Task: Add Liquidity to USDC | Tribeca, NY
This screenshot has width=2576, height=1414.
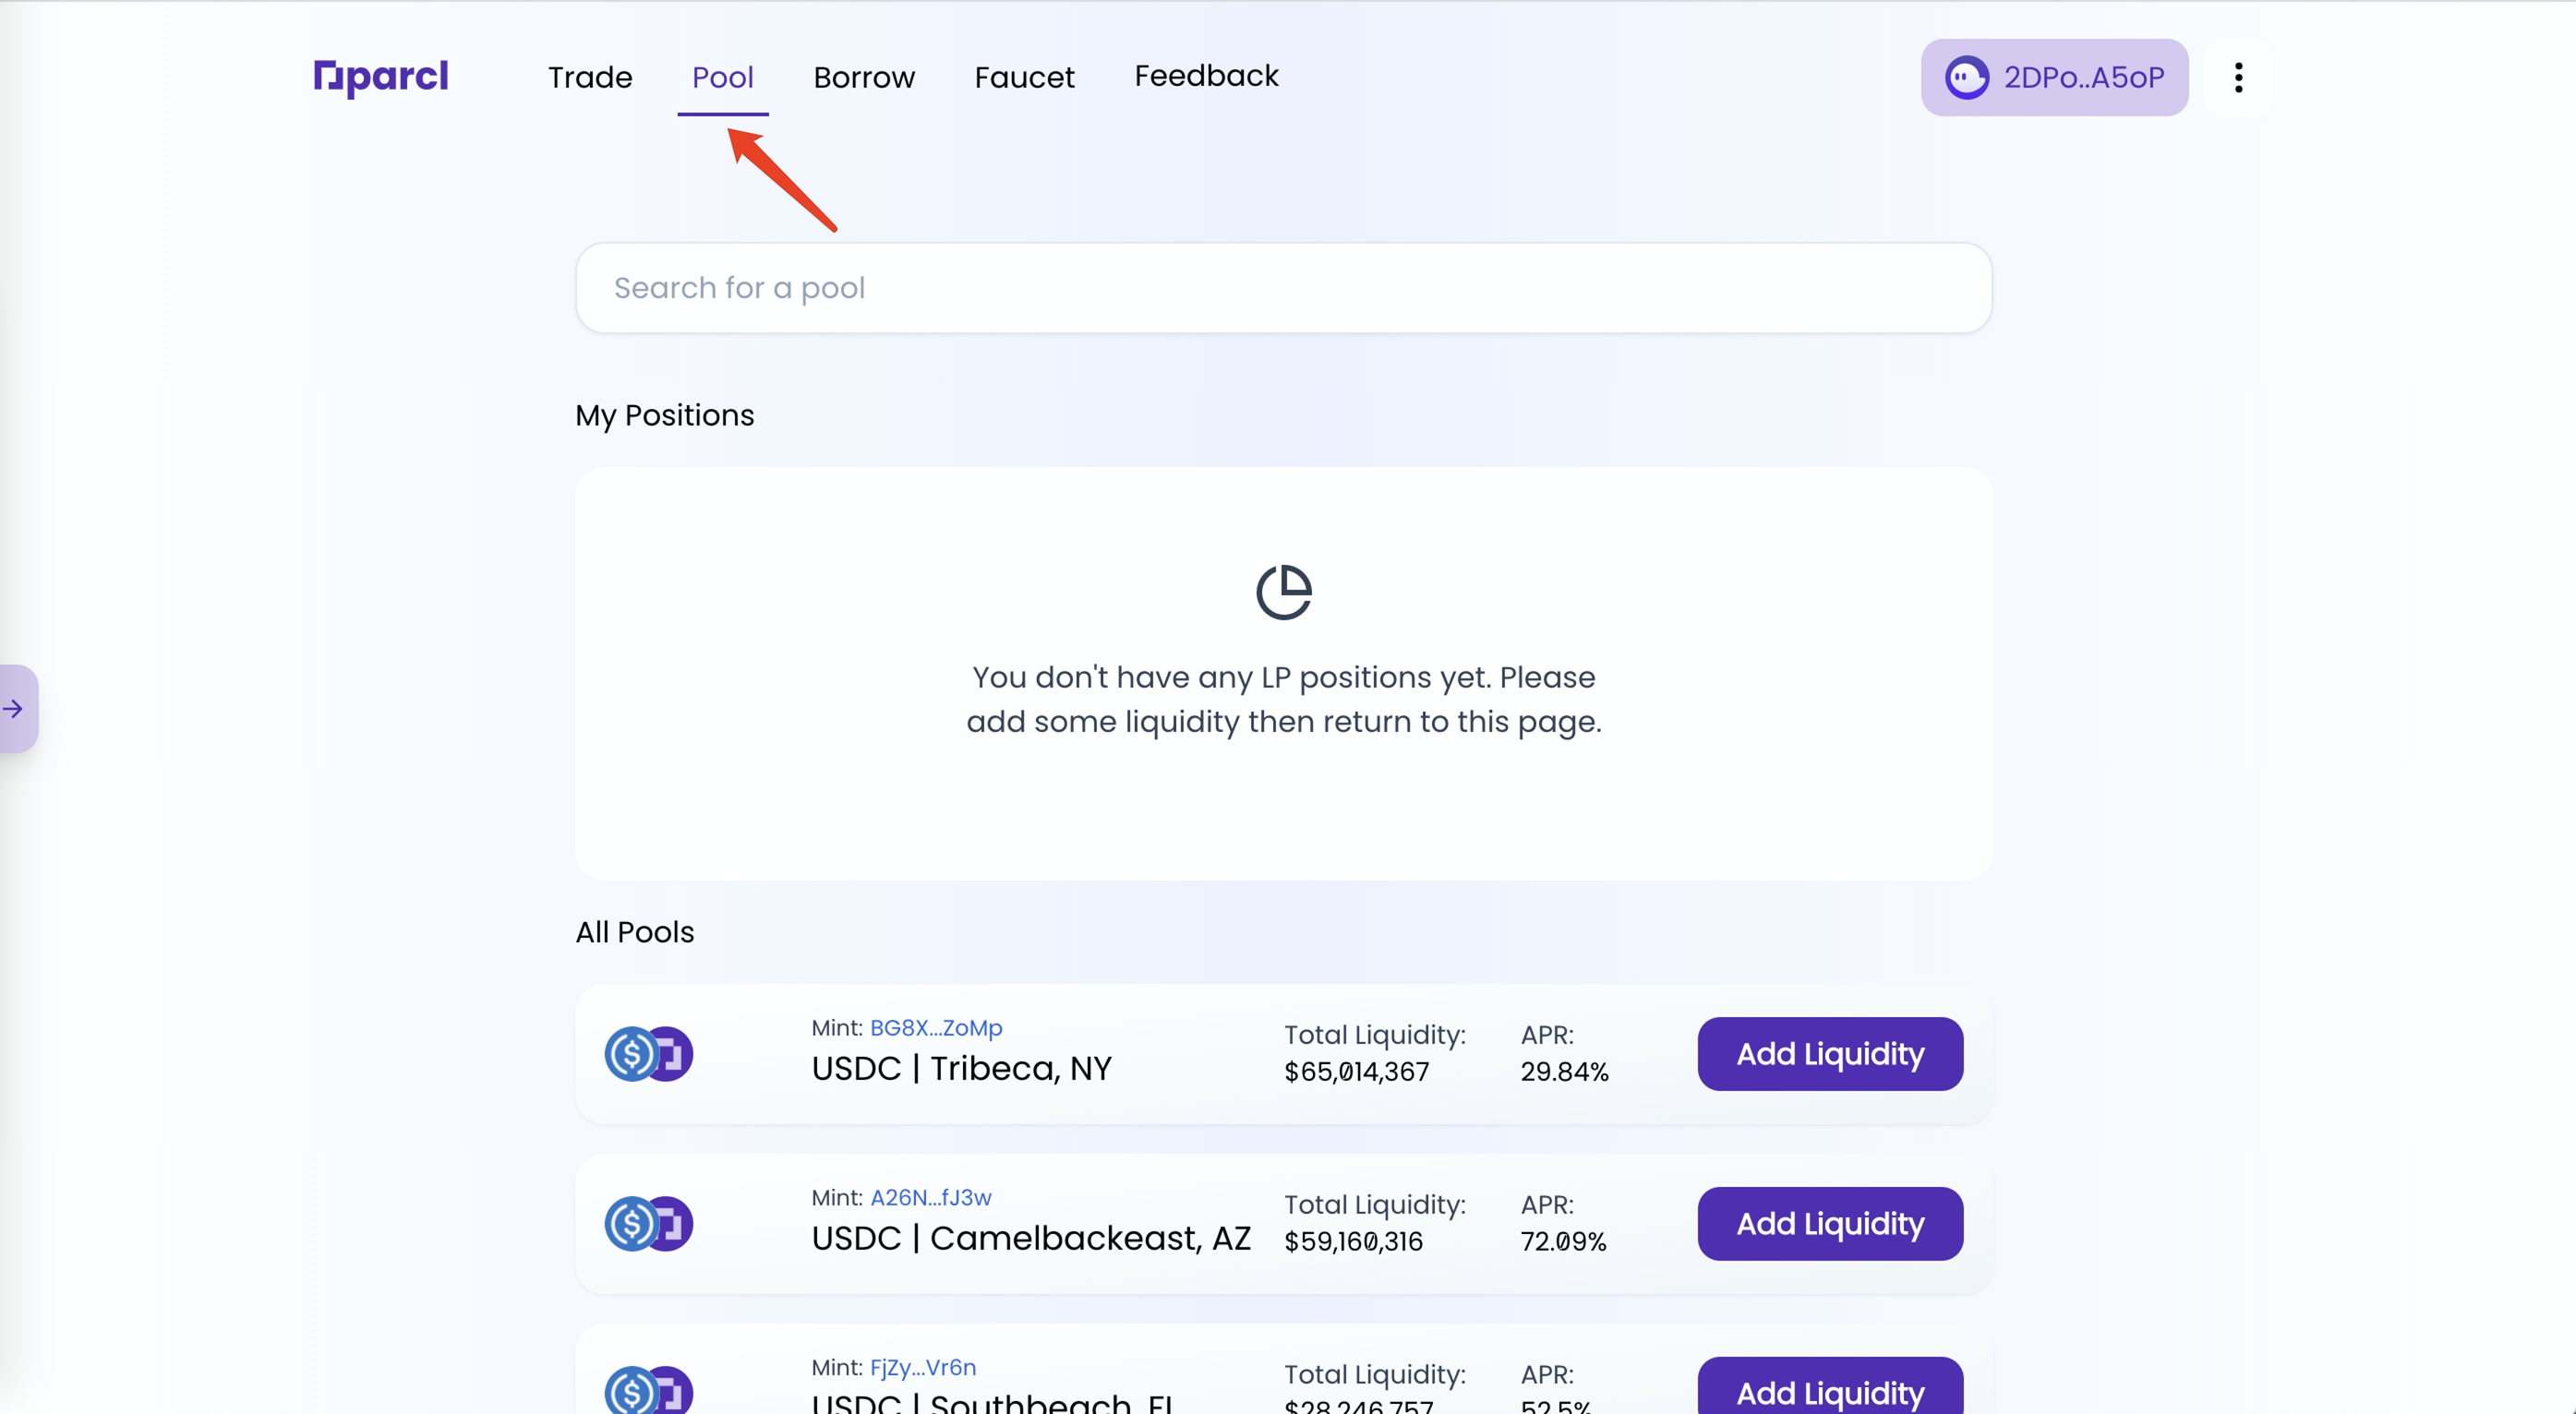Action: tap(1830, 1054)
